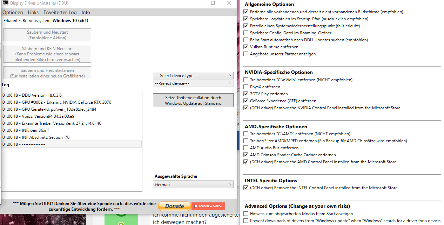Viewport: 444px width, 225px height.
Task: Click Säubern und Neustart button
Action: click(47, 35)
